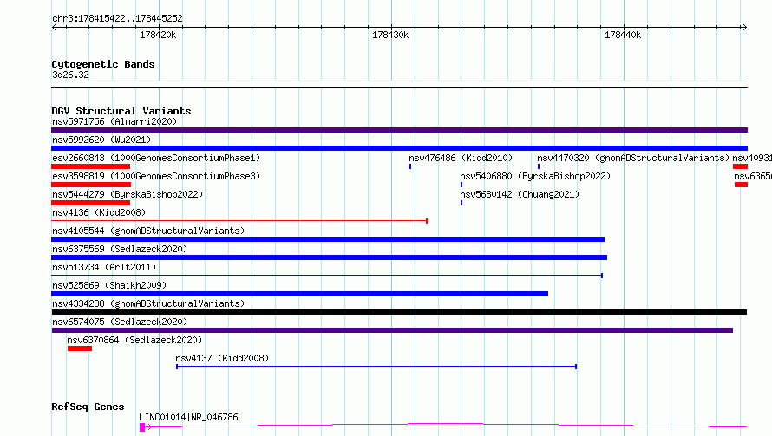The height and width of the screenshot is (436, 772).
Task: Click the left arrow of the ruler
Action: [55, 28]
